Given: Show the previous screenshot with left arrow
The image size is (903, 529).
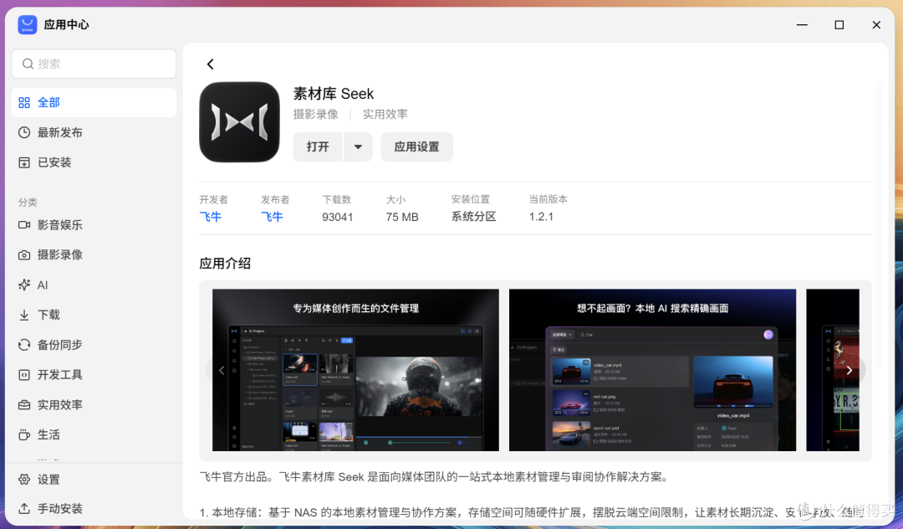Looking at the screenshot, I should (222, 371).
